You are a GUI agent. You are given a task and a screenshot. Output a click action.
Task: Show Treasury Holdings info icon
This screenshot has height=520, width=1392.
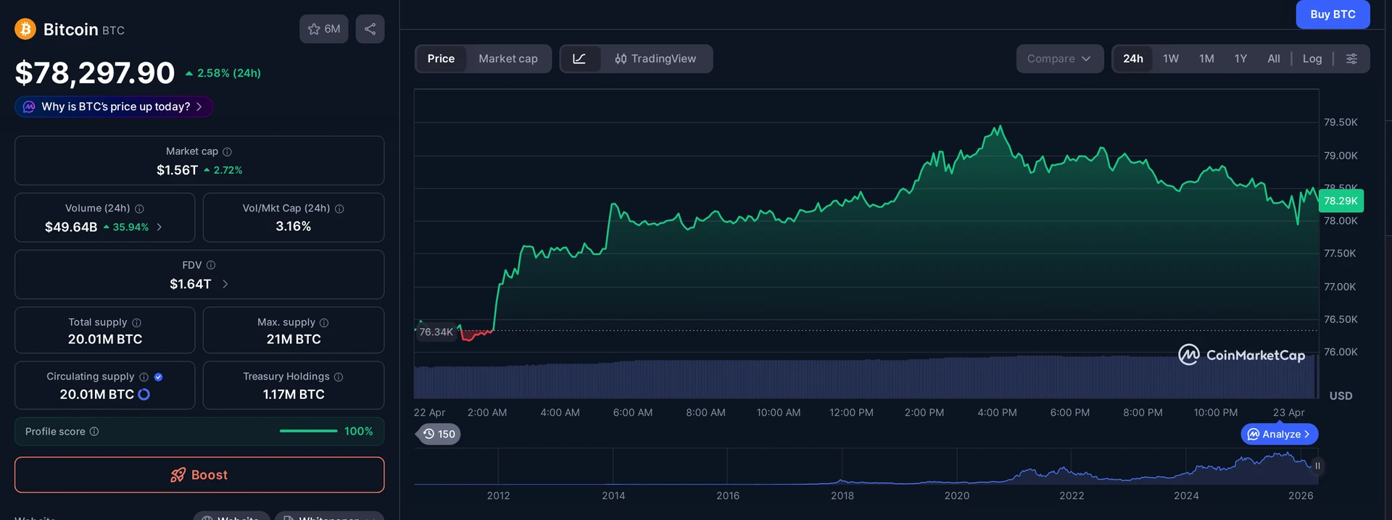[339, 377]
